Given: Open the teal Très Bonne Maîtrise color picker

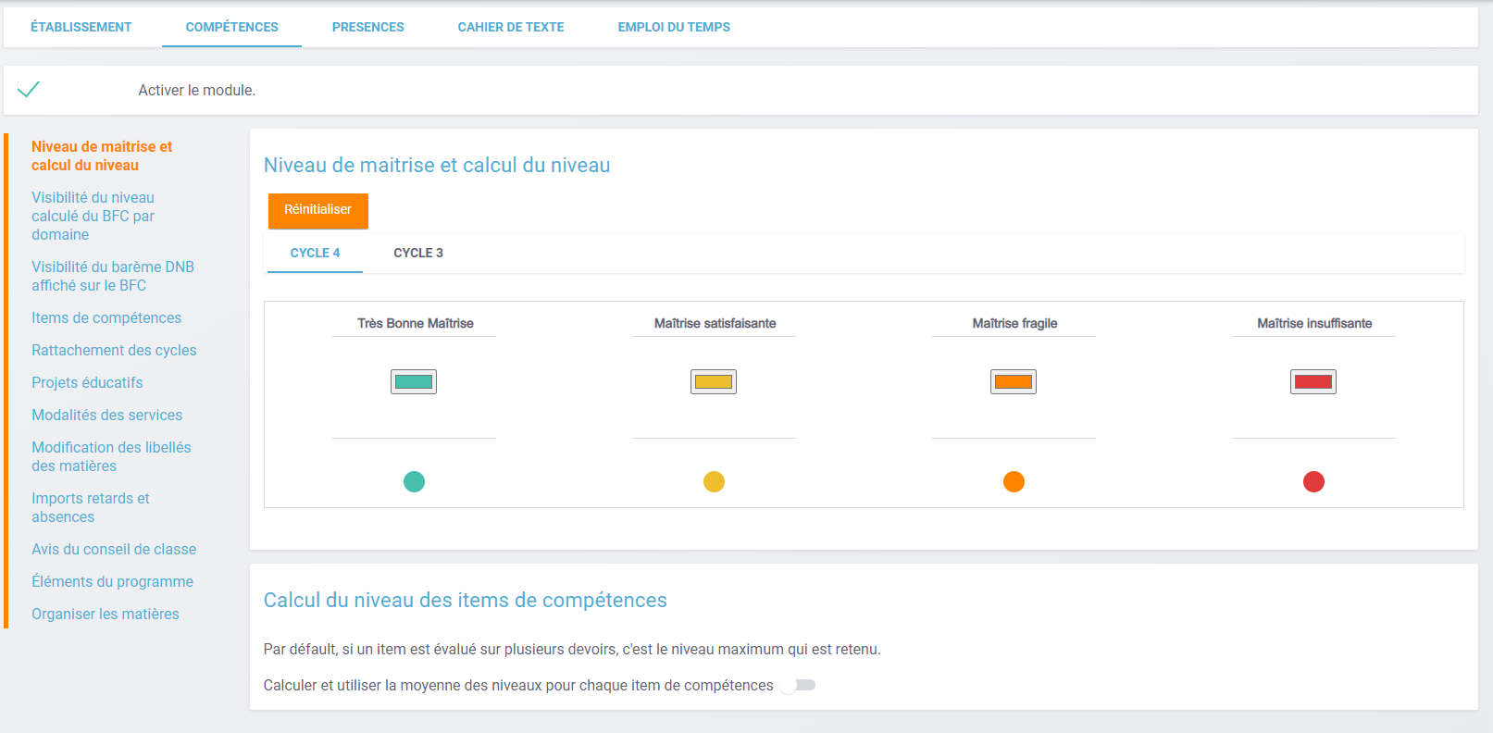Looking at the screenshot, I should pyautogui.click(x=414, y=382).
